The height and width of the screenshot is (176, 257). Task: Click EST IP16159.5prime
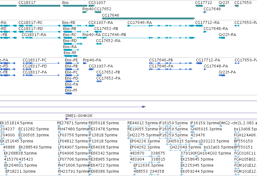[173, 123]
